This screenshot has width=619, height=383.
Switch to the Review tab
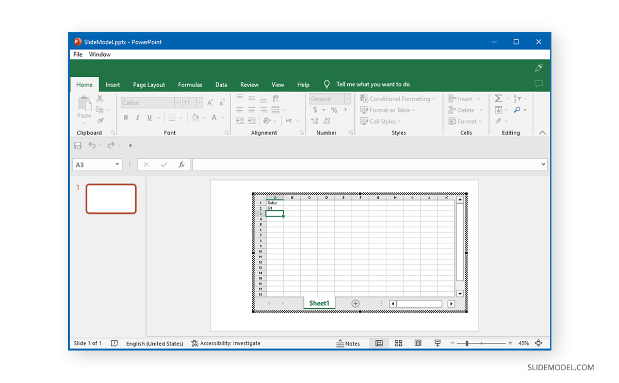point(250,85)
